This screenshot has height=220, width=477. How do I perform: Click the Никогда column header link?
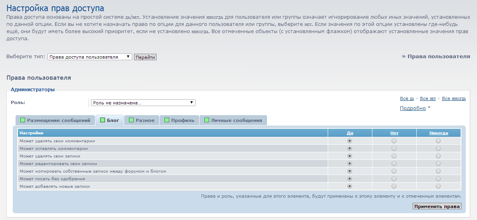point(438,133)
